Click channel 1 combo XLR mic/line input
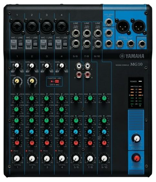 point(17,26)
